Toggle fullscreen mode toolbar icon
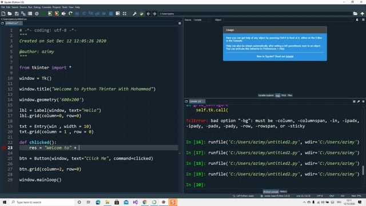The height and width of the screenshot is (206, 366). 125,14
